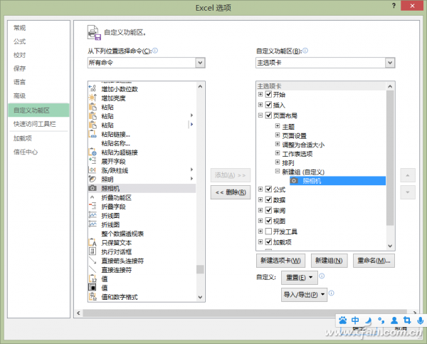Expand the 主题 group node
The height and width of the screenshot is (344, 427).
[x=278, y=126]
